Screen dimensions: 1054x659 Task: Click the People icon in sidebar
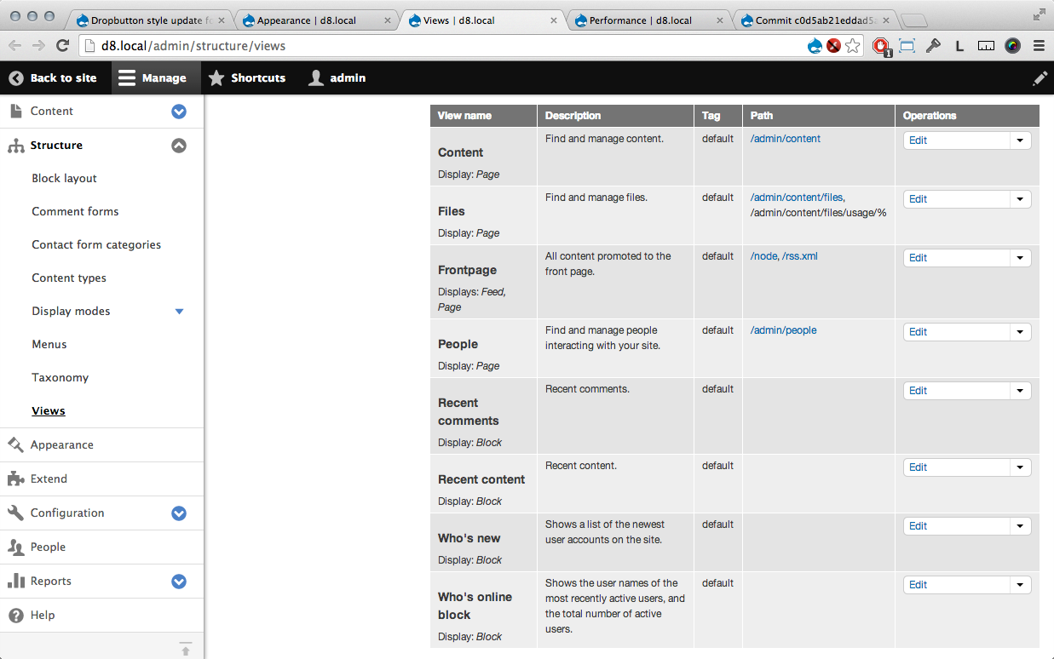click(x=15, y=547)
